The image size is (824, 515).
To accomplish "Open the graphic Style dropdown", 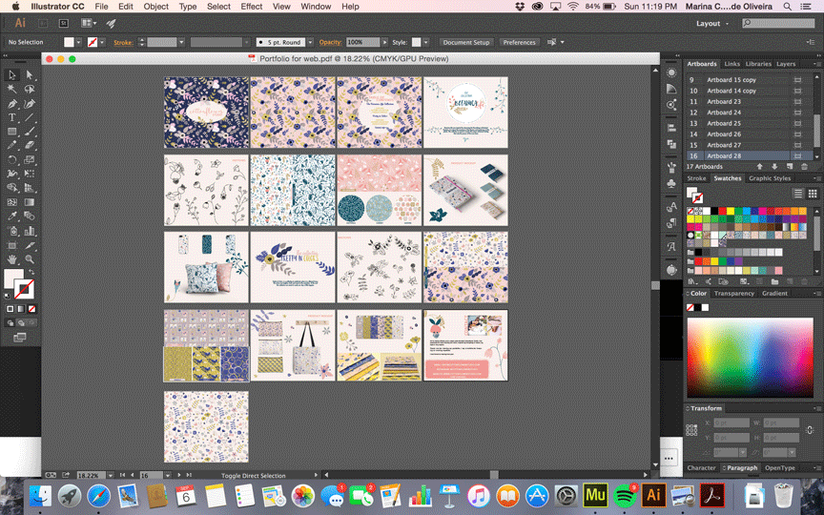I will (426, 43).
